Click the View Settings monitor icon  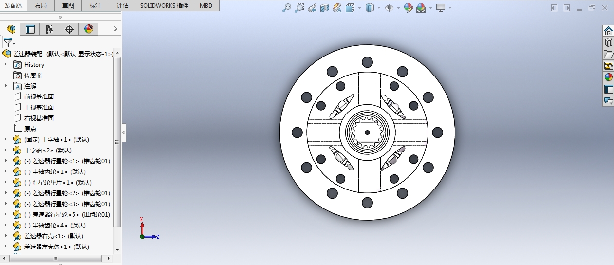[x=441, y=8]
